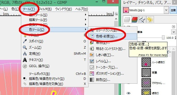
Task: Switch to the Channels tab icon
Action: click(135, 20)
